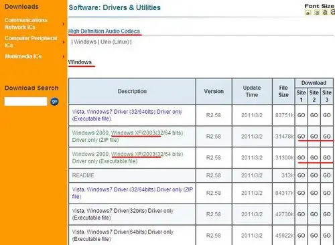Screen dimensions: 335x245
Task: Open Windows 2000, XP/2003 Driver only Executable file link
Action: 127,157
